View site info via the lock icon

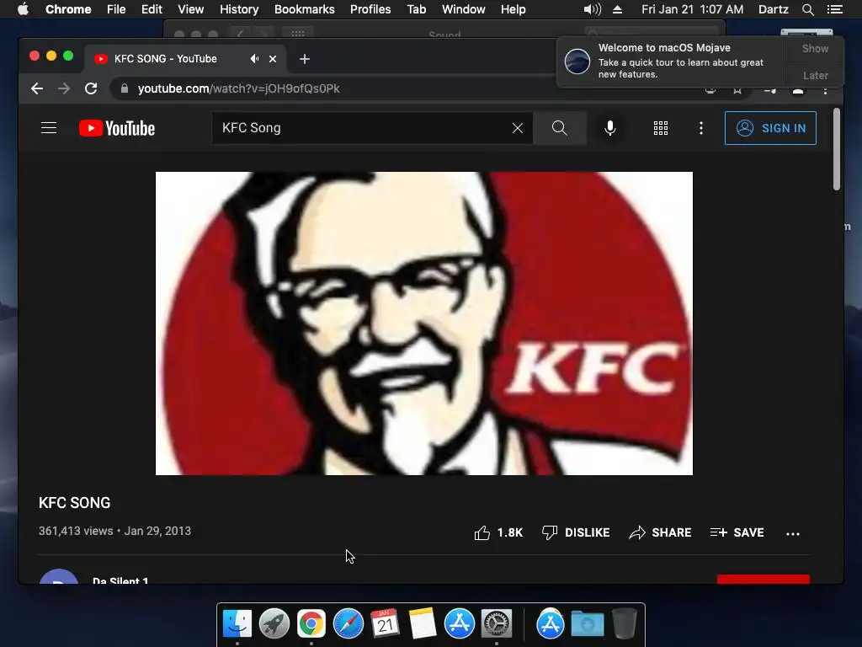(x=125, y=88)
